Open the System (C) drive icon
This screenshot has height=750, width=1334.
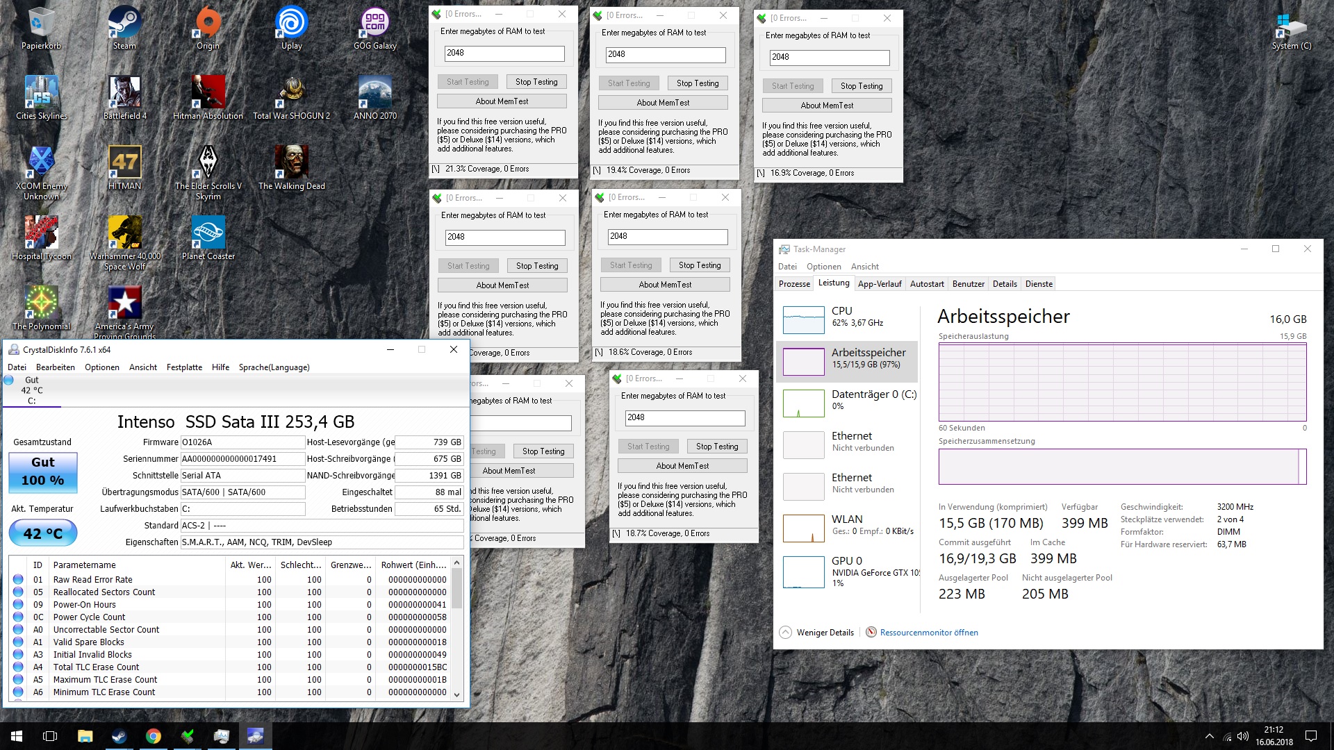coord(1291,28)
